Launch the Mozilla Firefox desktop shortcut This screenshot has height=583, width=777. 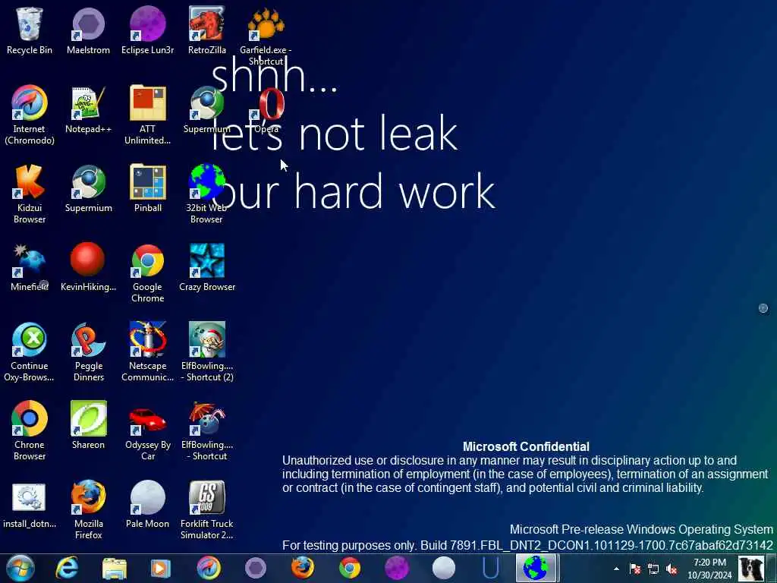tap(88, 509)
